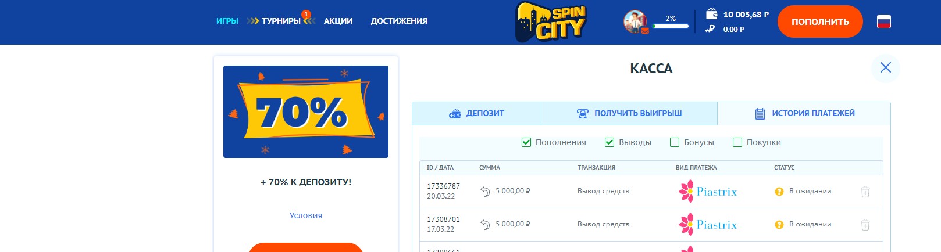
Task: Open the История платежей tab
Action: (x=804, y=114)
